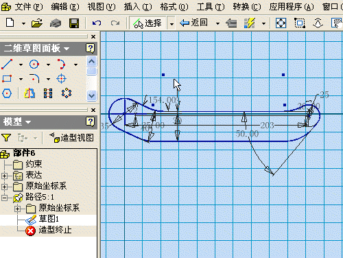
Task: Click the help icon on 二维草图面板
Action: tap(91, 48)
